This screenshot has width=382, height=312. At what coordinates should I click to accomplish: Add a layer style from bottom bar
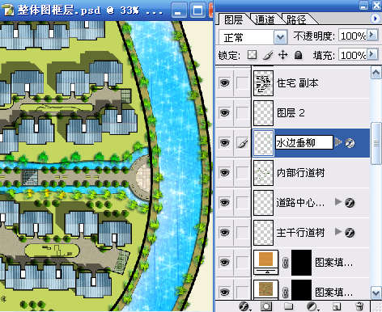[244, 306]
